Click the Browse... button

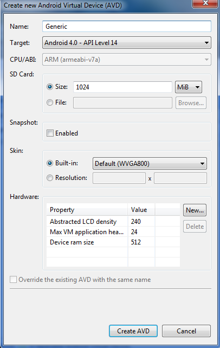pyautogui.click(x=191, y=103)
